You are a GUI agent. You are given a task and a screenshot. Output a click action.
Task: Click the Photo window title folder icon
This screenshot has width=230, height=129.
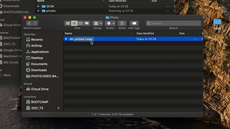pyautogui.click(x=107, y=18)
